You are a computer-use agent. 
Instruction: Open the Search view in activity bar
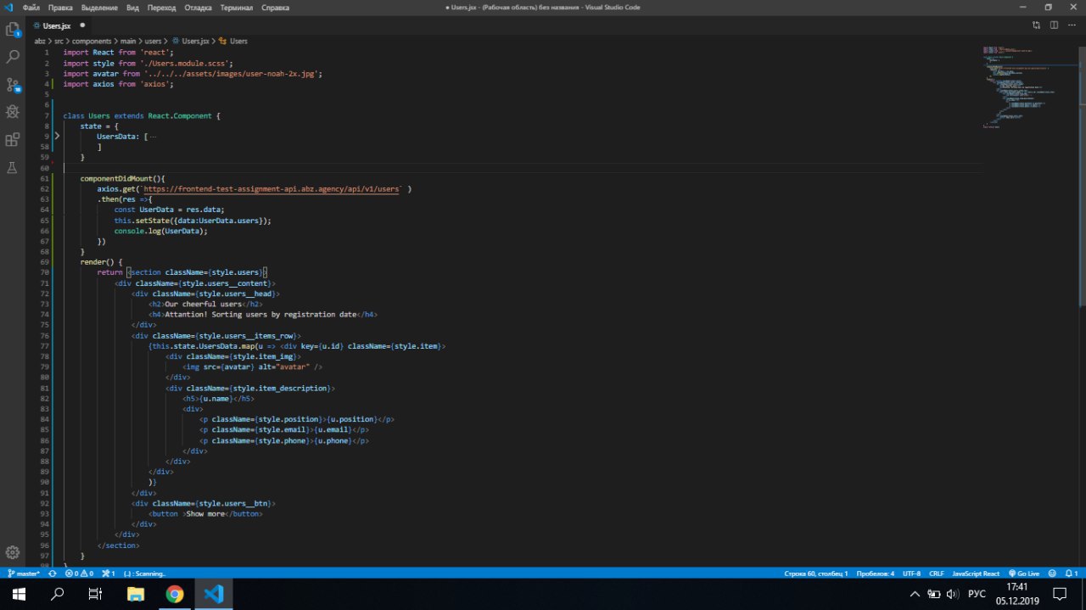[13, 57]
